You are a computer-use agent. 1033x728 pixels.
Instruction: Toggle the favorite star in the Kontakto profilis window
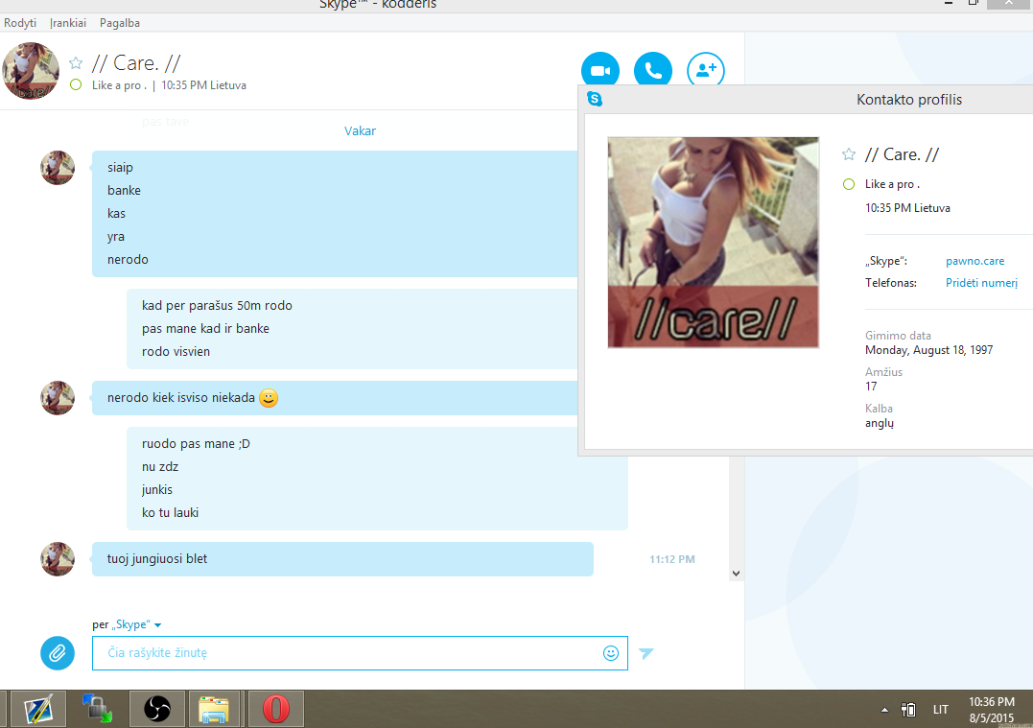[x=849, y=154]
